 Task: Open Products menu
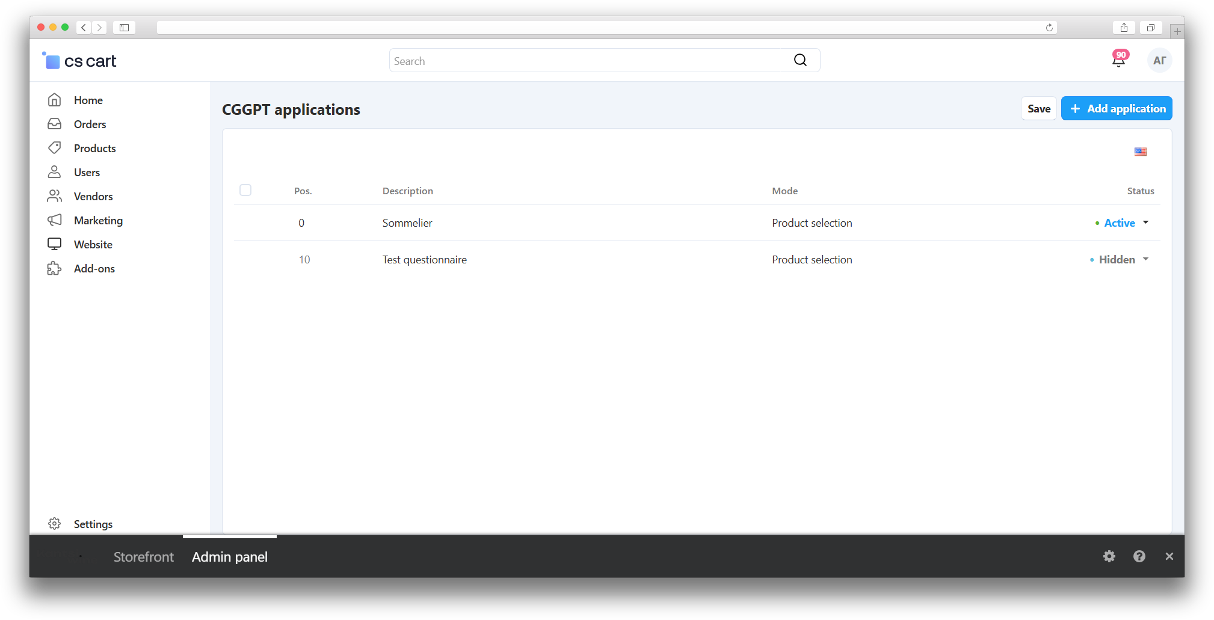click(95, 148)
